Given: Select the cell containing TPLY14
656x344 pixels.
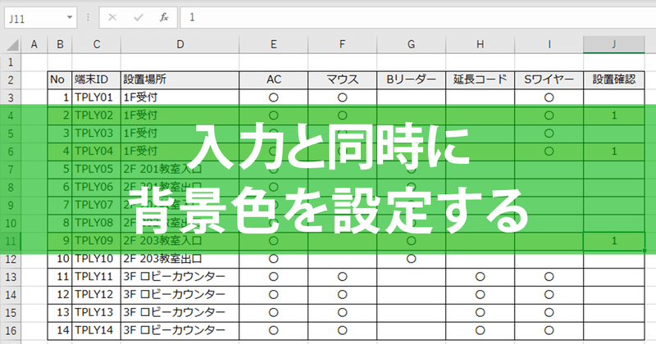Looking at the screenshot, I should click(96, 331).
